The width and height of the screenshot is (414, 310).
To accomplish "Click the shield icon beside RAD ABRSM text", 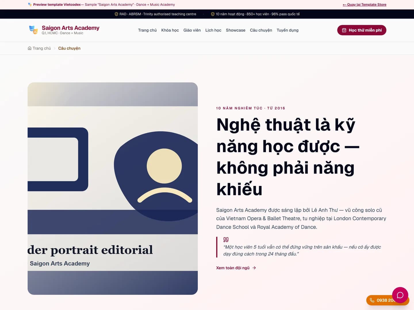I will pos(116,14).
